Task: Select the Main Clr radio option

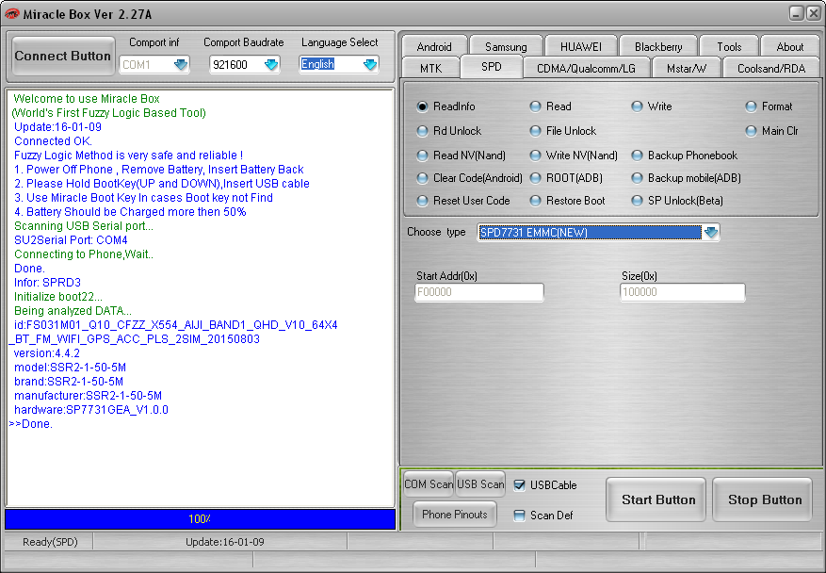Action: click(x=771, y=131)
